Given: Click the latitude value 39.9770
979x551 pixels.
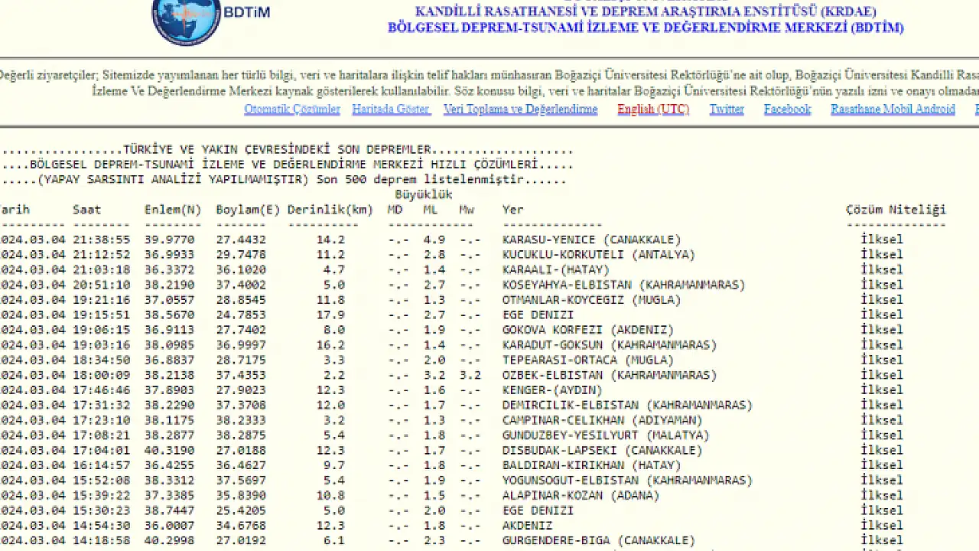Looking at the screenshot, I should [x=170, y=240].
